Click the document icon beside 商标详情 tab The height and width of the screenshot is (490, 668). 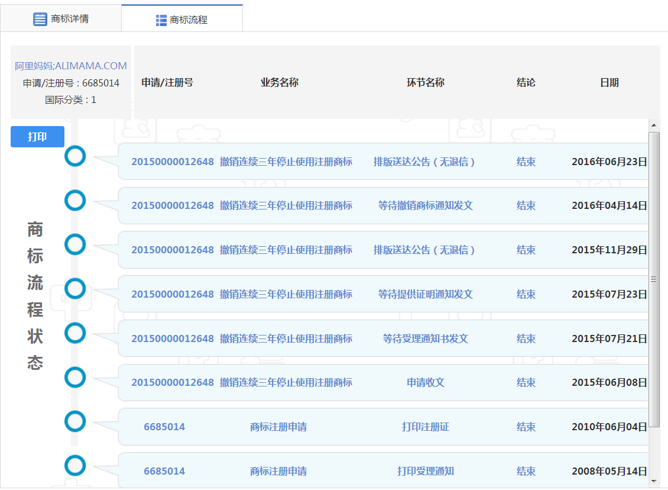tap(40, 18)
